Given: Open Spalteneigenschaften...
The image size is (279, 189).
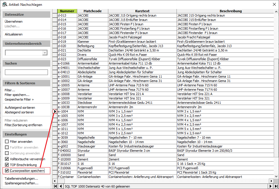Looking at the screenshot, I should tap(21, 183).
